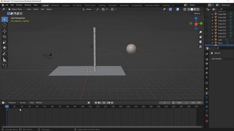
Task: Activate the 3D Cursor tool
Action: [4, 25]
